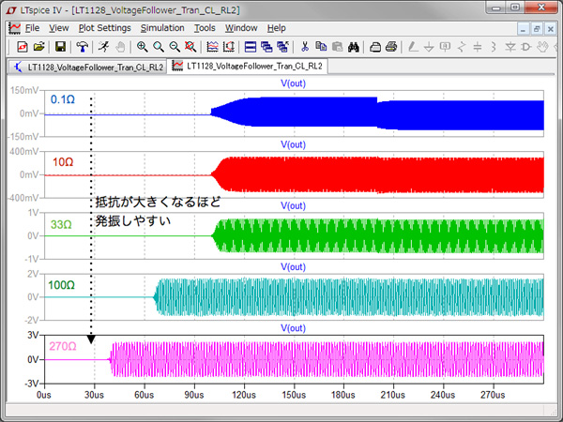Click the 150us time axis label

tap(295, 396)
